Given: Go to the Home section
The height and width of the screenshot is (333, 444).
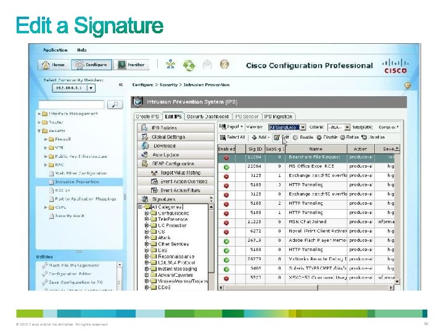Looking at the screenshot, I should (54, 65).
